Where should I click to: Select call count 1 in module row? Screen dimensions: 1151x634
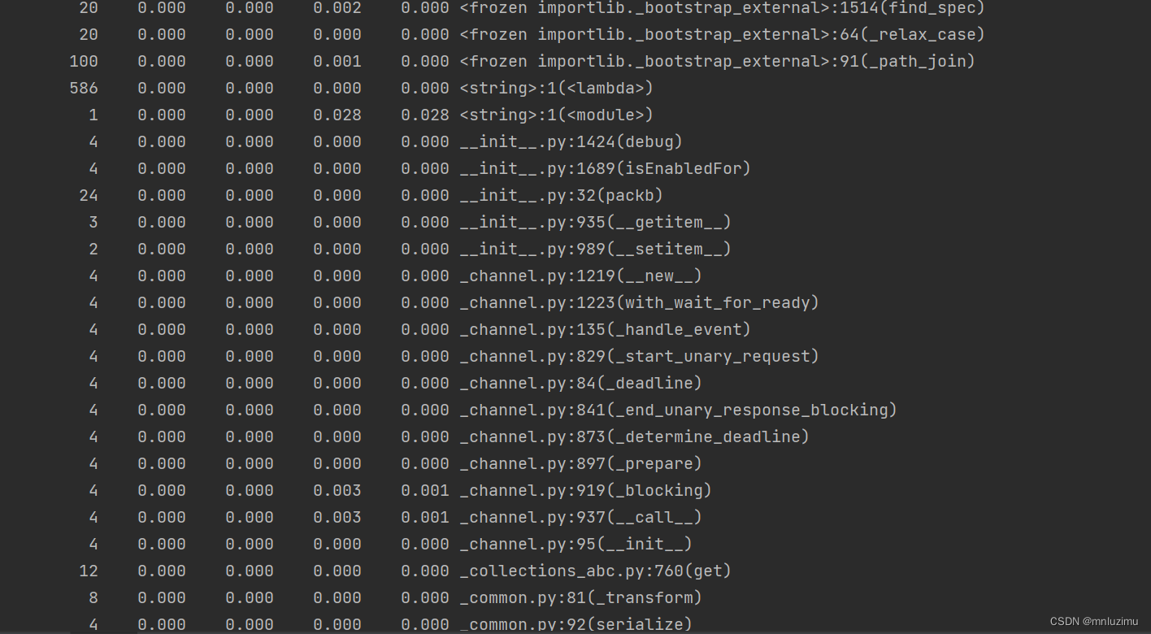pyautogui.click(x=93, y=115)
